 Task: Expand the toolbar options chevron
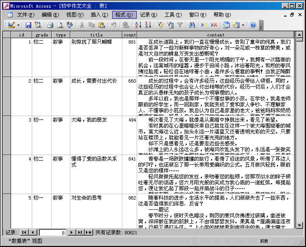pos(261,25)
